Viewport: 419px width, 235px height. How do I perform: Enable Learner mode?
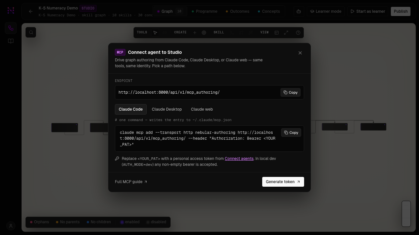click(x=326, y=11)
